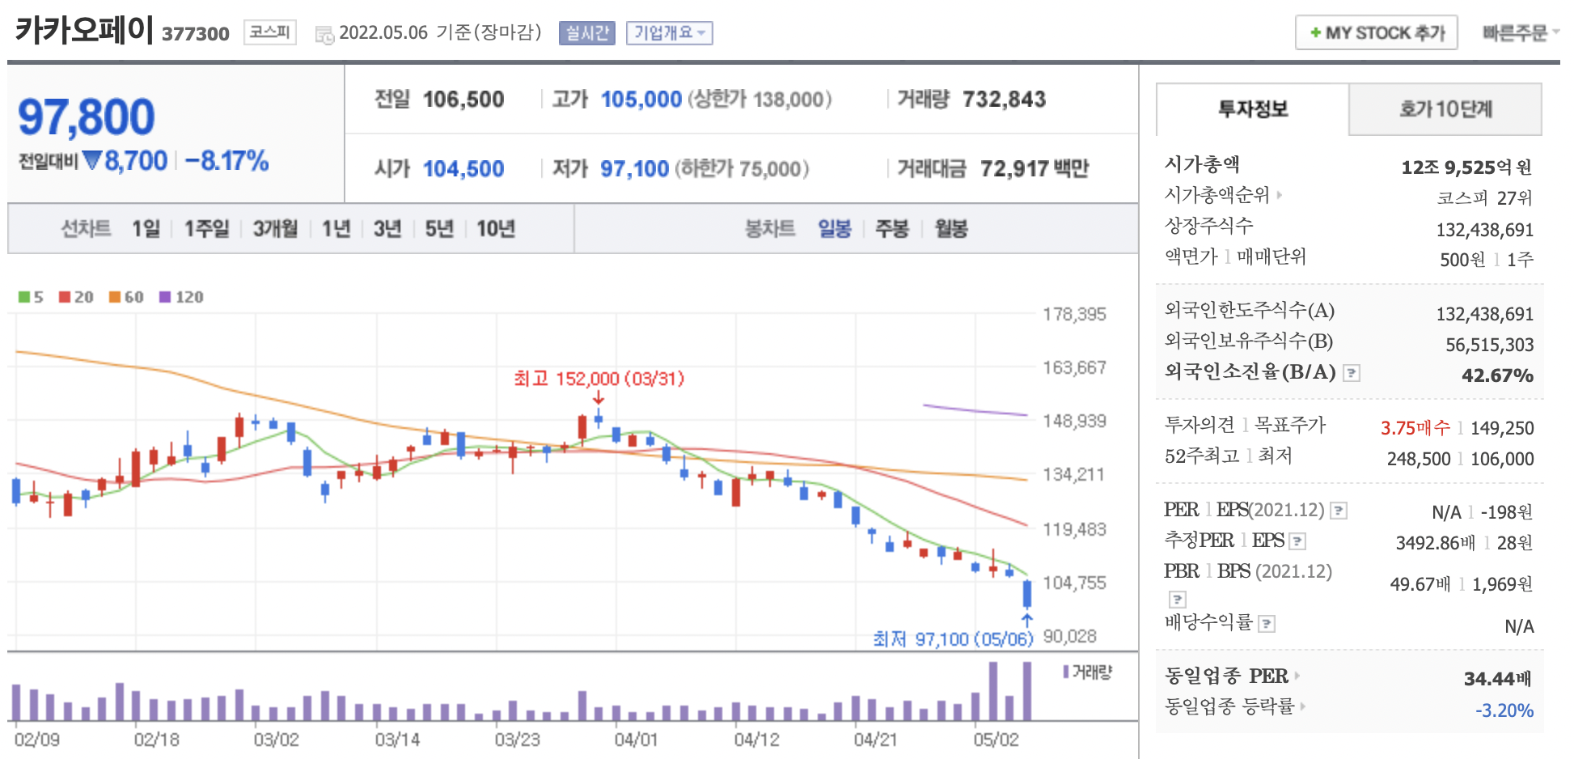The height and width of the screenshot is (759, 1574).
Task: Click the 봉차트 label
Action: coord(770,229)
